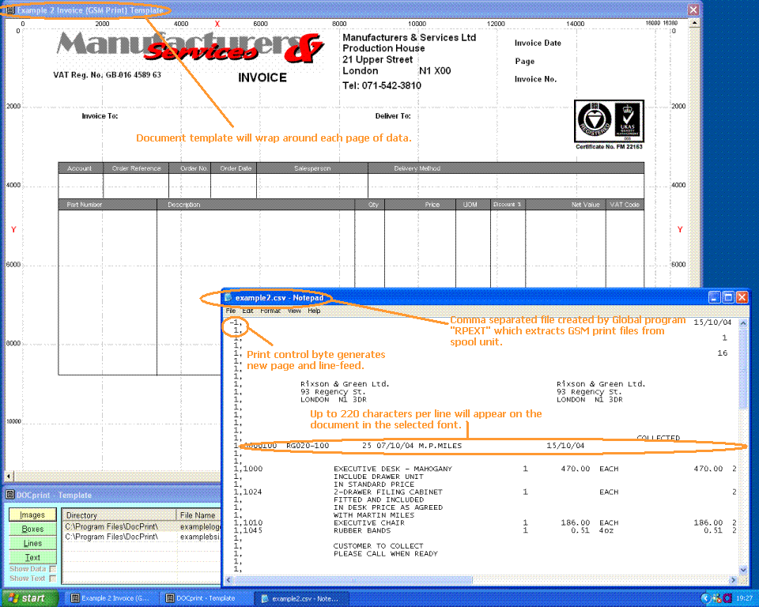Select the UKAS Quality Management logo image
This screenshot has width=759, height=607.
point(627,121)
